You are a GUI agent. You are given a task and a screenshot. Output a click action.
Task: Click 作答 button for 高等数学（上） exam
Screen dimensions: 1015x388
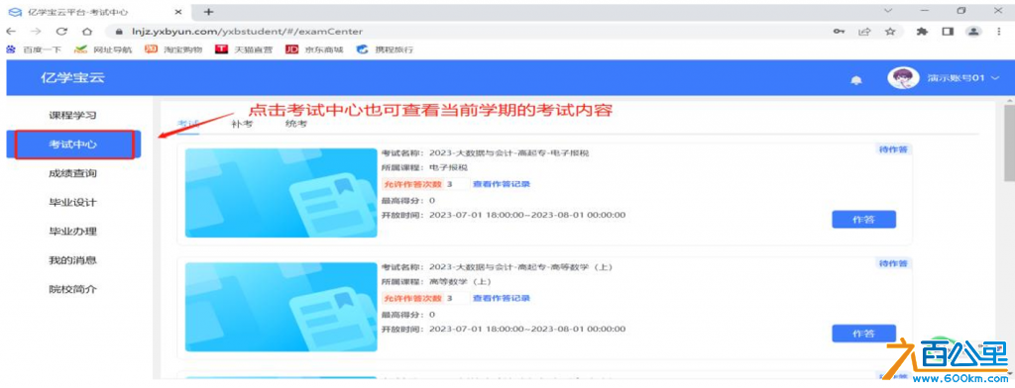point(863,334)
